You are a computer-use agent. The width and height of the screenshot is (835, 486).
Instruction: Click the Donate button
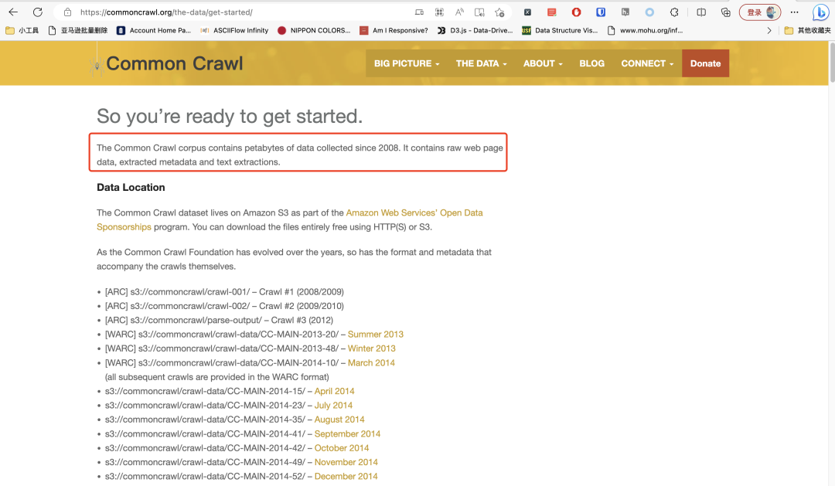click(706, 63)
